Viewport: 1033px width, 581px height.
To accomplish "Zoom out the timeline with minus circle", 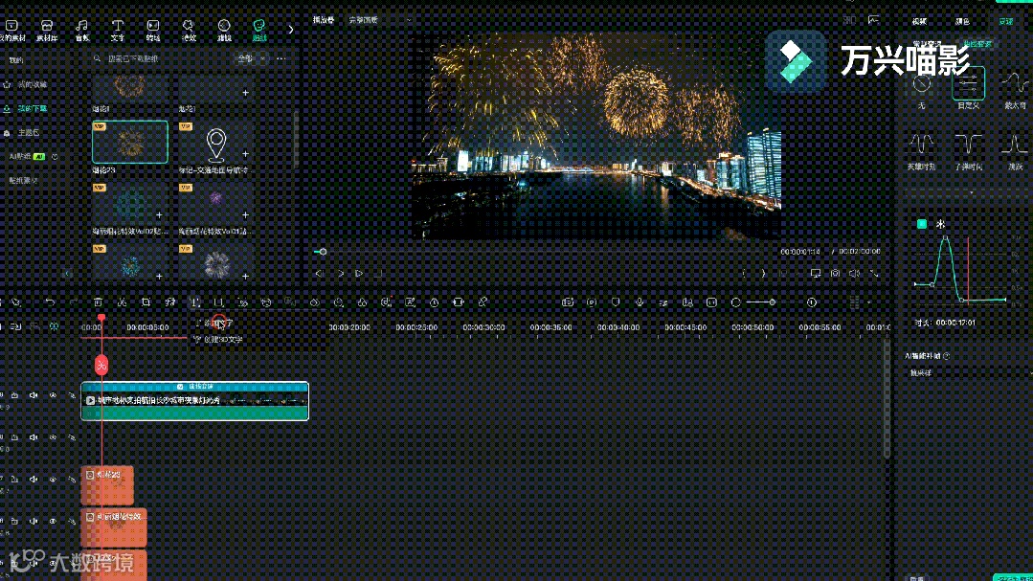I will [736, 302].
